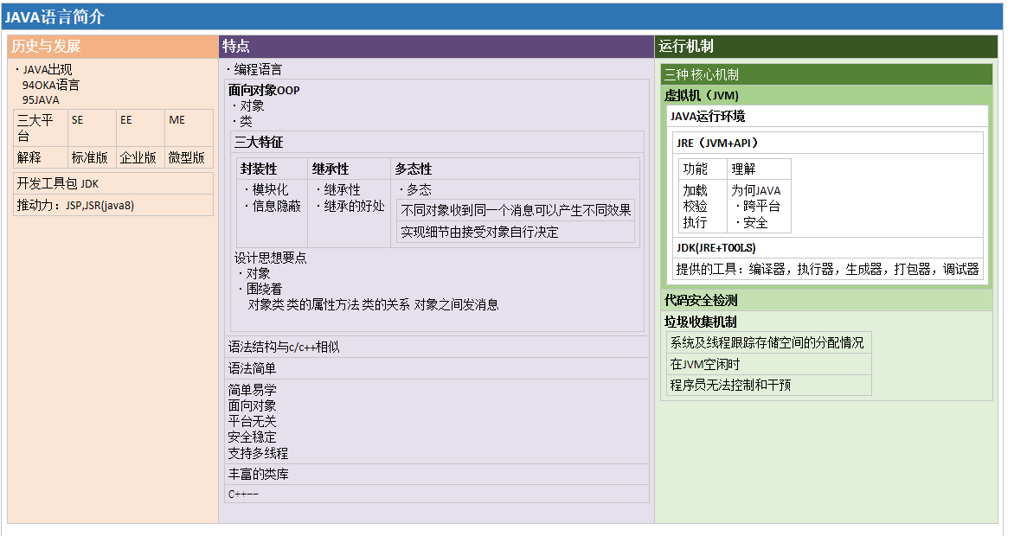Viewport: 1014px width, 536px height.
Task: Click the 企业版 table cell
Action: (138, 157)
